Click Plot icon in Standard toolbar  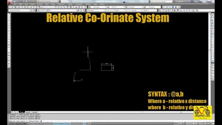[19, 7]
